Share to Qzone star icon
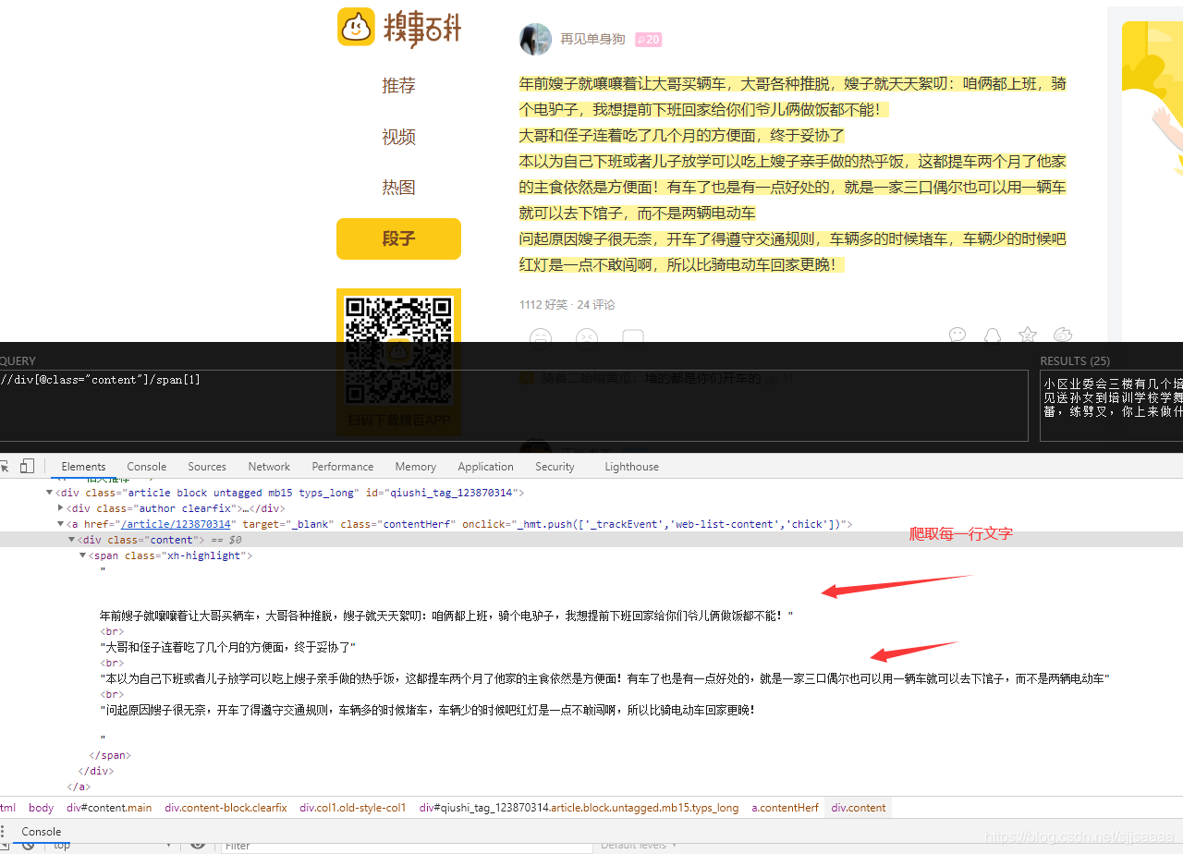The image size is (1183, 854). coord(1028,335)
